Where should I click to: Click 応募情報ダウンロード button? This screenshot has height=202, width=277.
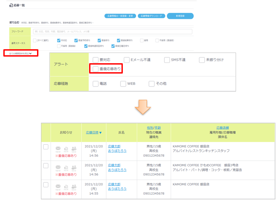coord(151,16)
